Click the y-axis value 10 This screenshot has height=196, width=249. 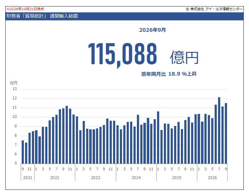(x=15, y=117)
